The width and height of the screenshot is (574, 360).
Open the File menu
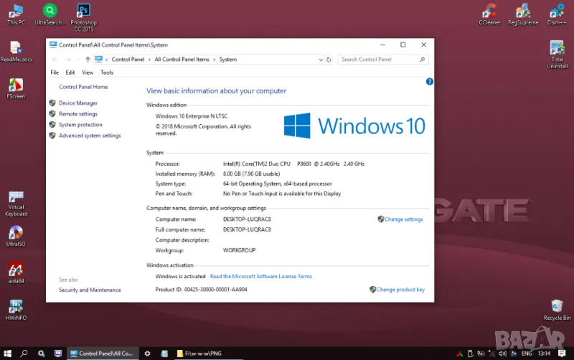(x=55, y=72)
